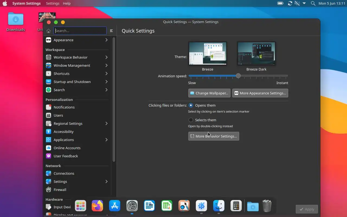
Task: Expand the Regional Settings chevron
Action: 107,123
